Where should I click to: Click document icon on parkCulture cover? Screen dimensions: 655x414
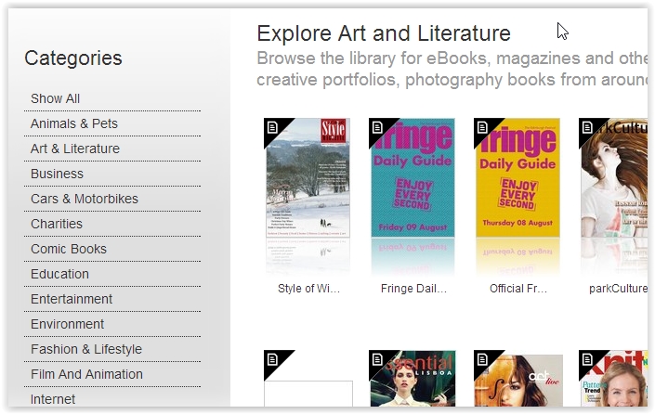pos(587,126)
